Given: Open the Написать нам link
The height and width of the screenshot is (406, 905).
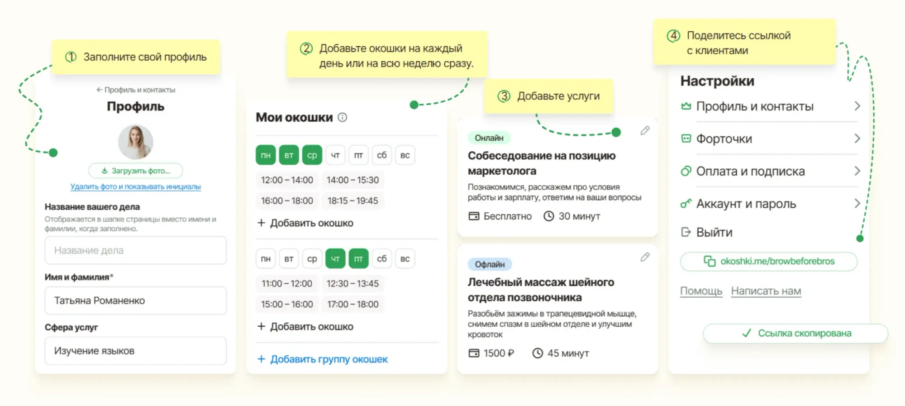Looking at the screenshot, I should (x=766, y=291).
